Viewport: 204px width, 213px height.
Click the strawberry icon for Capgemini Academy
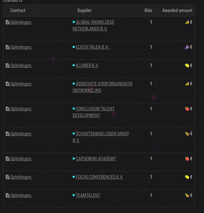tap(187, 159)
